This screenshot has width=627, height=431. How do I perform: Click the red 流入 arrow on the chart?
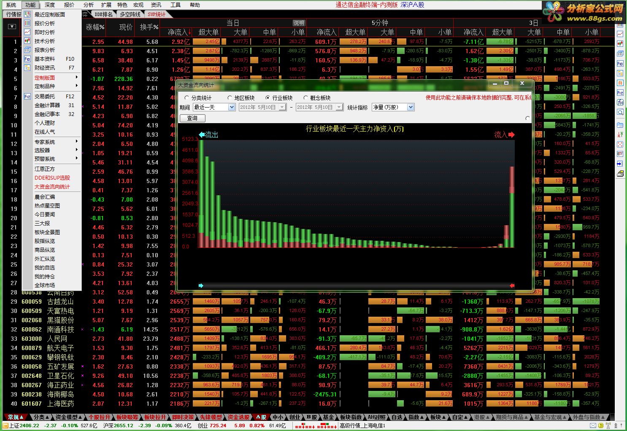click(x=511, y=135)
